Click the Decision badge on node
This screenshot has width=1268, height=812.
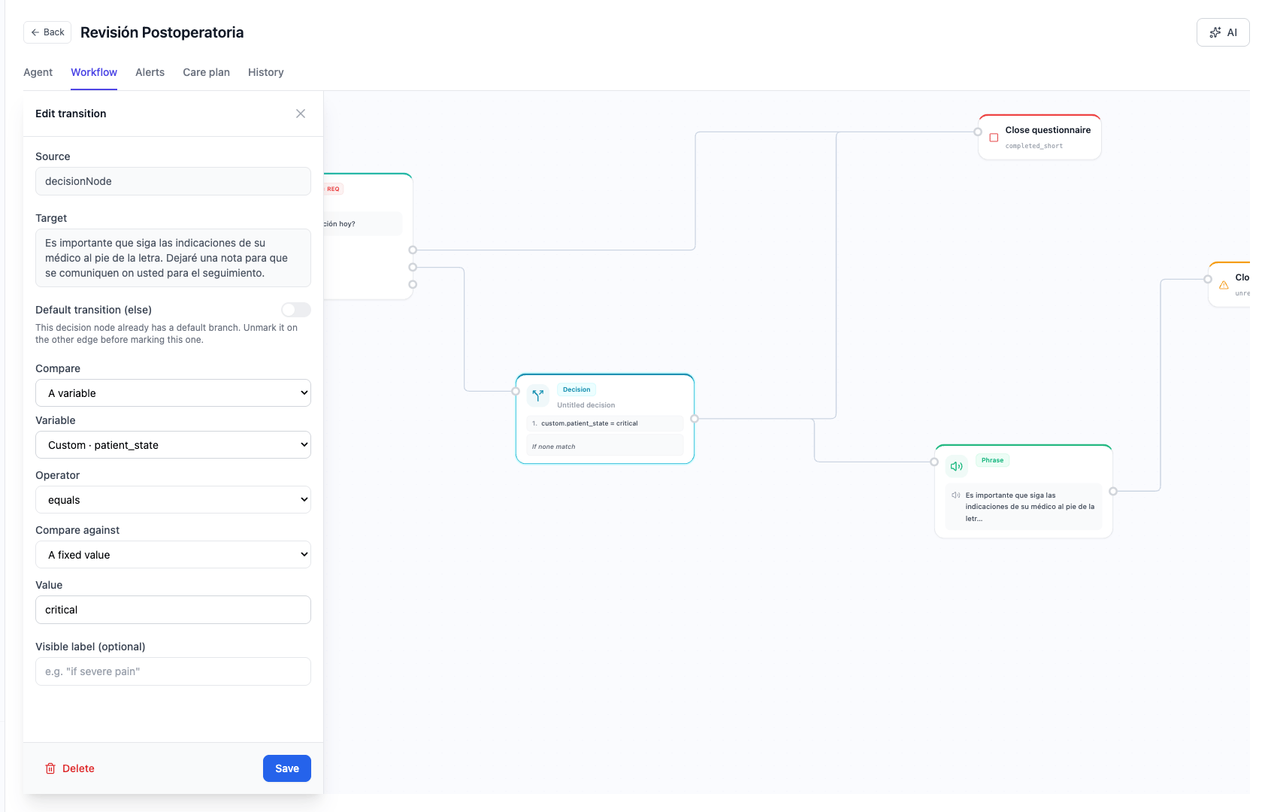(577, 389)
